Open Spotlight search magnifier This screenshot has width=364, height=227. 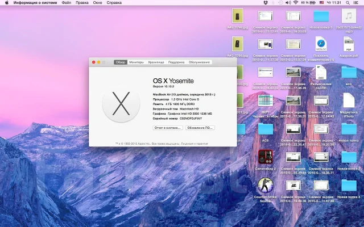(348, 3)
